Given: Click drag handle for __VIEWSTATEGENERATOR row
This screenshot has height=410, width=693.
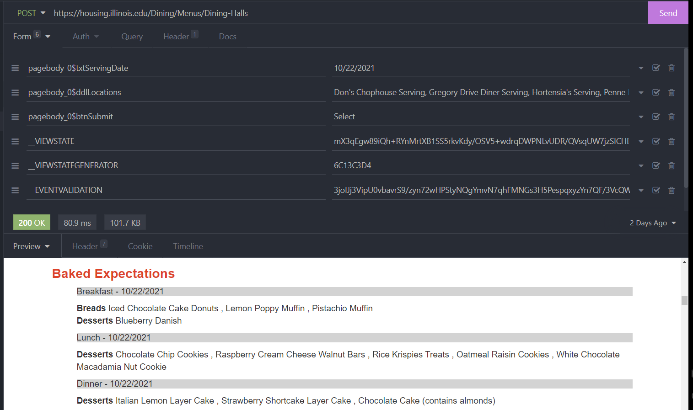Looking at the screenshot, I should point(15,165).
